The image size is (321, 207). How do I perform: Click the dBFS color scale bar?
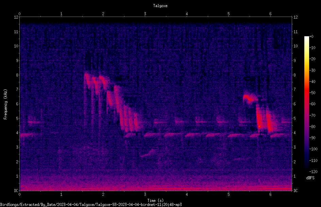[306, 104]
